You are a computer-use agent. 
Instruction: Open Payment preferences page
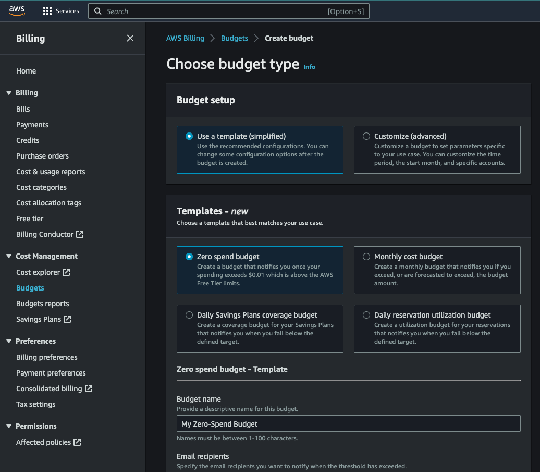(x=51, y=373)
